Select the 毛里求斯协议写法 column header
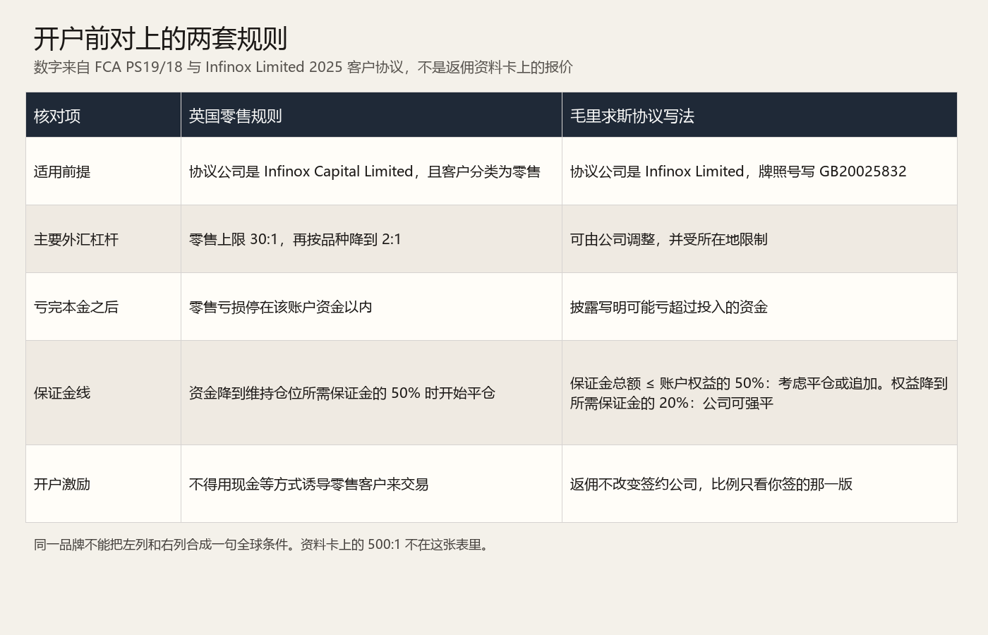 tap(759, 115)
